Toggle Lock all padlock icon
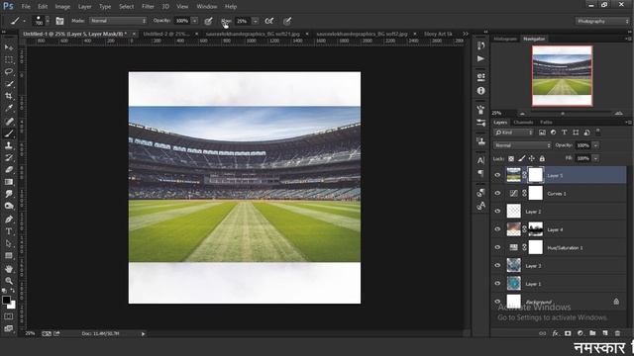 point(542,158)
